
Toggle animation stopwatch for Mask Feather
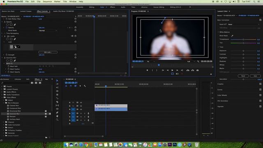click(x=8, y=69)
